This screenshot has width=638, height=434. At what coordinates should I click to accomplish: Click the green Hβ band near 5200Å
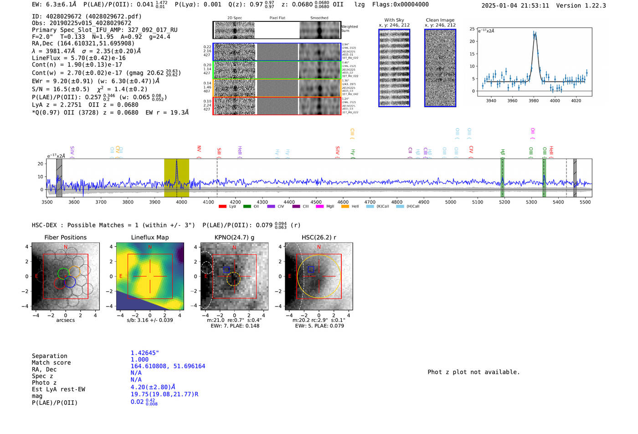[502, 178]
